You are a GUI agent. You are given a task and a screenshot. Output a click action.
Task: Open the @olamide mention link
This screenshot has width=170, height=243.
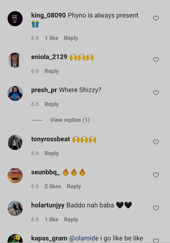84,238
